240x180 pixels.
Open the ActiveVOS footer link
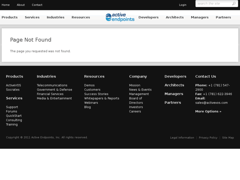point(14,85)
